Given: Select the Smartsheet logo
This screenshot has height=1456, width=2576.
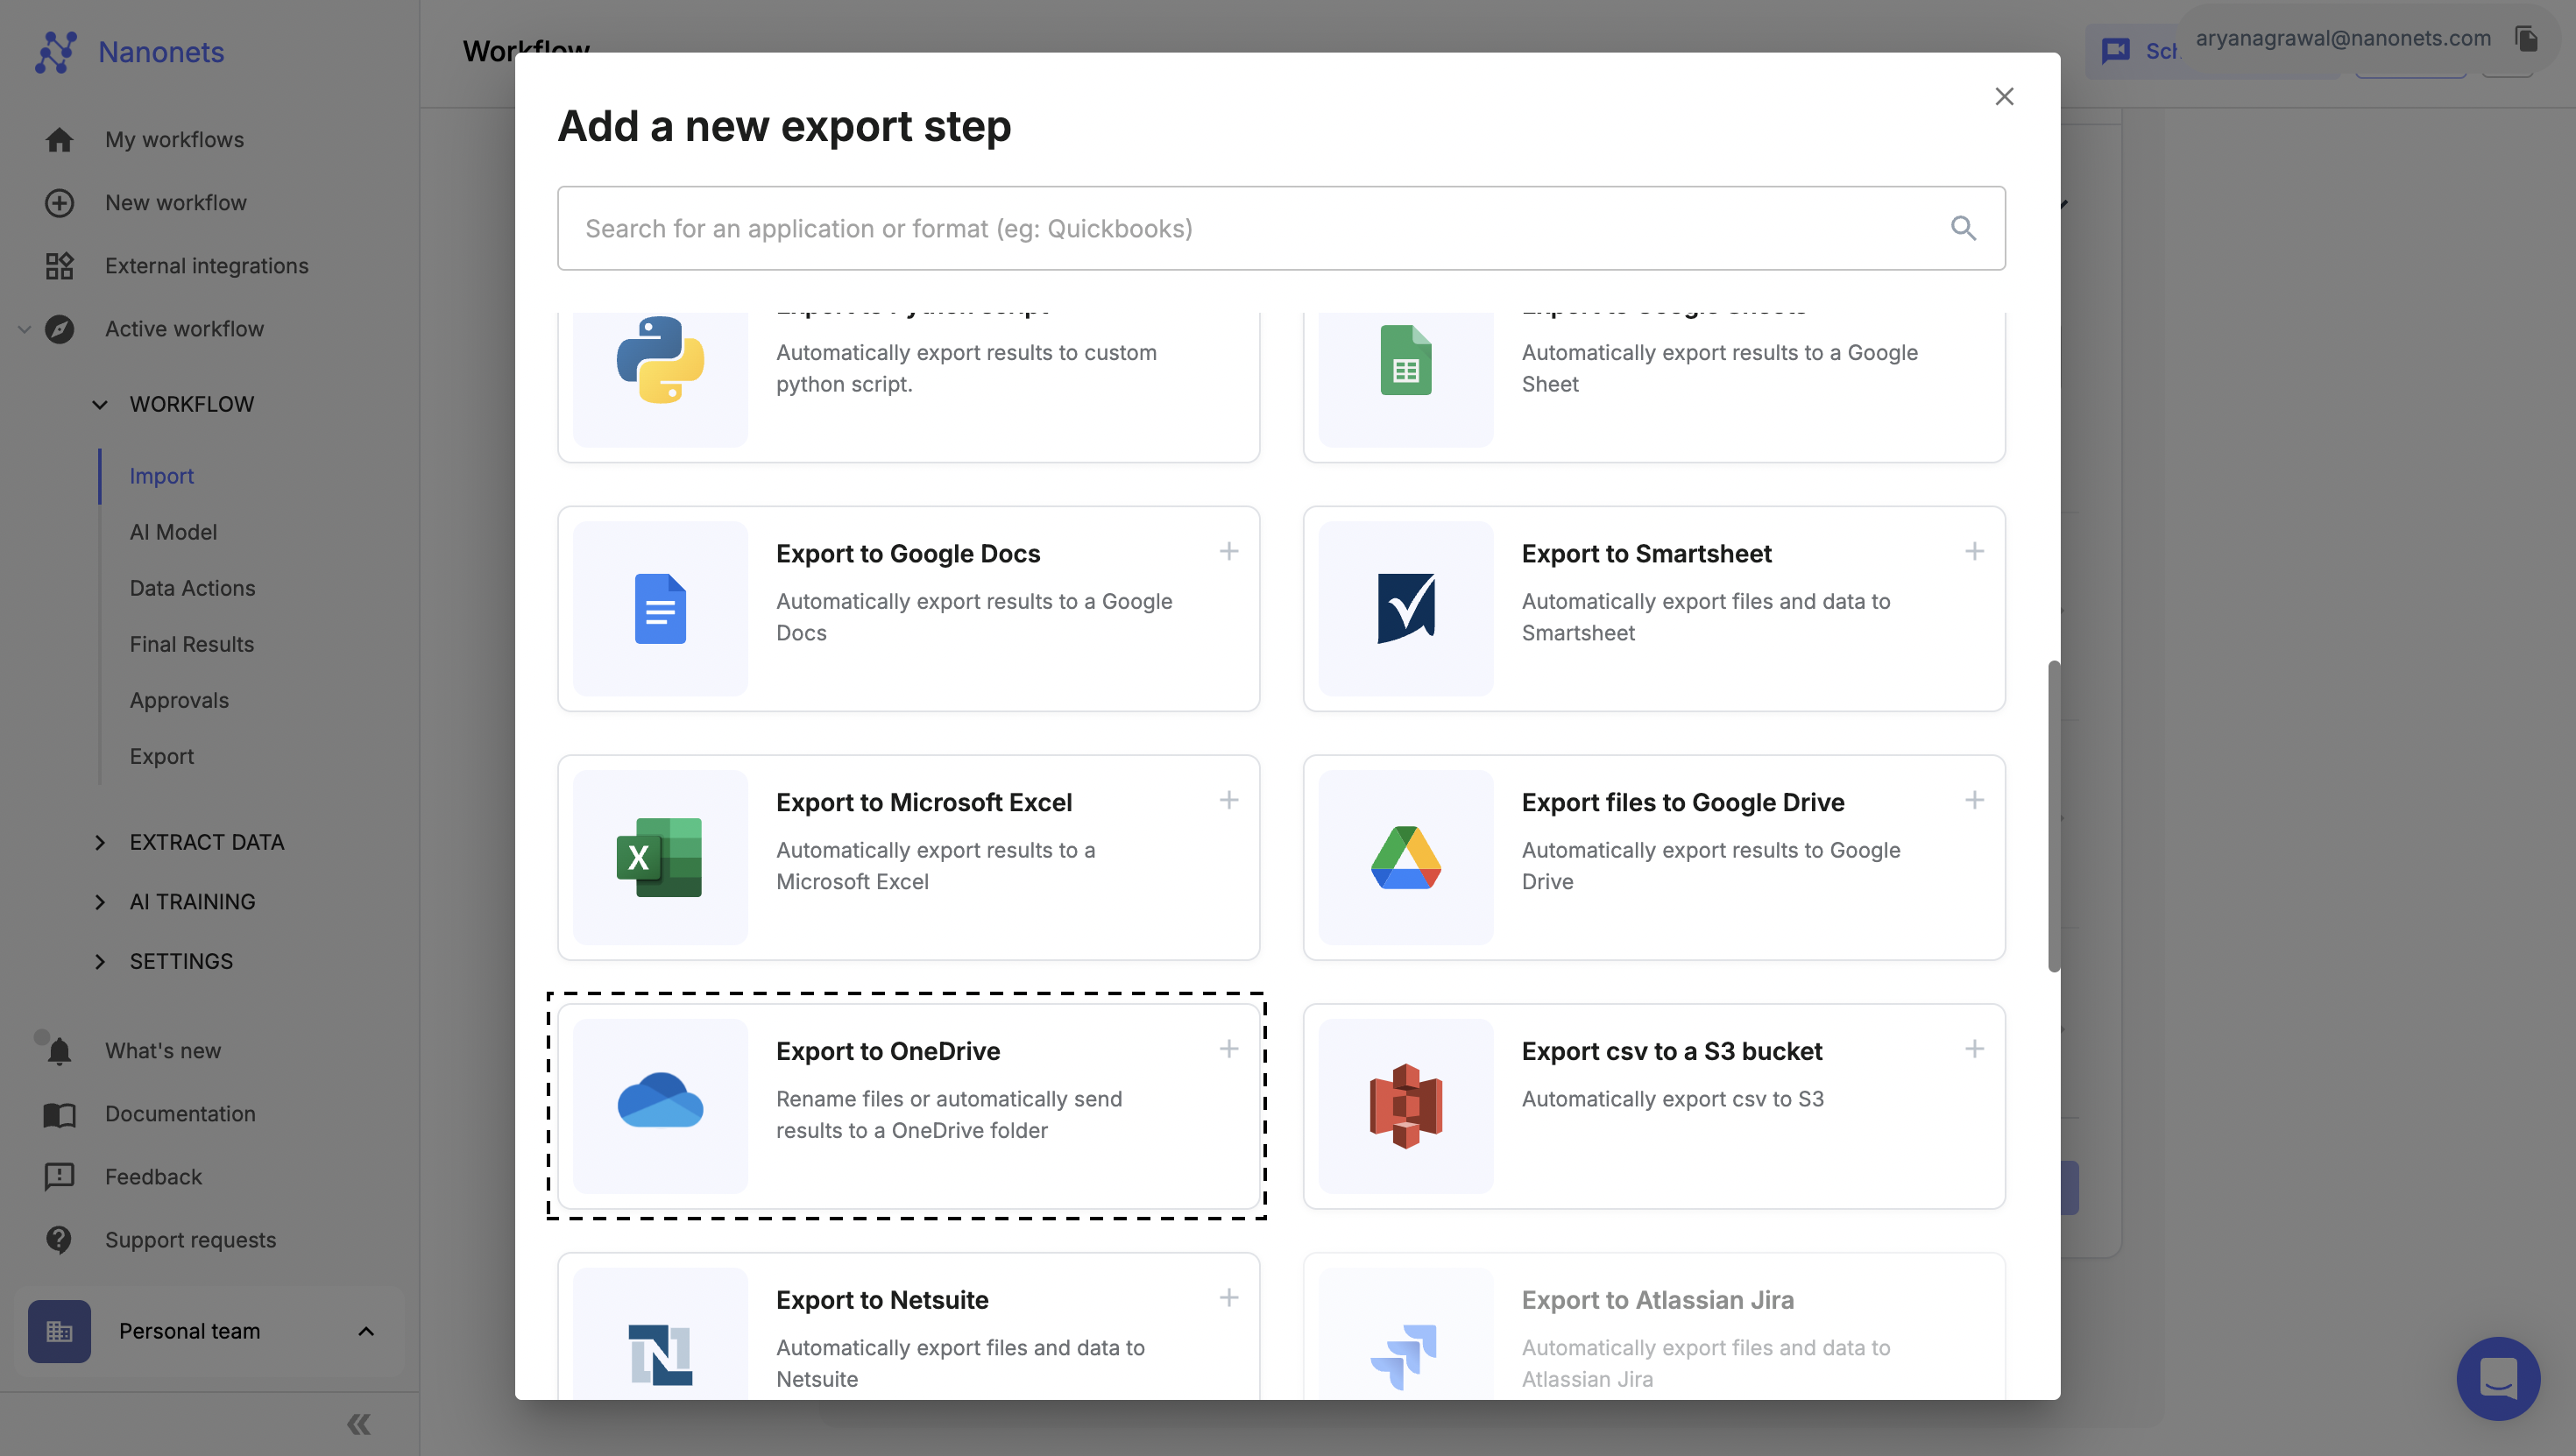Looking at the screenshot, I should click(x=1406, y=609).
